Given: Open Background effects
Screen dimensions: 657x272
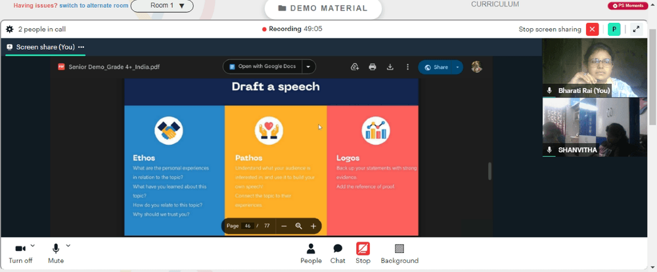Looking at the screenshot, I should pos(399,253).
